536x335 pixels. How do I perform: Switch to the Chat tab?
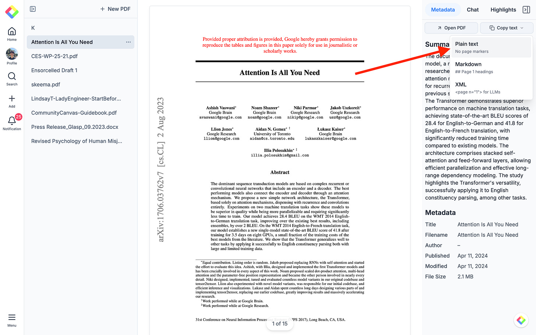(x=473, y=10)
